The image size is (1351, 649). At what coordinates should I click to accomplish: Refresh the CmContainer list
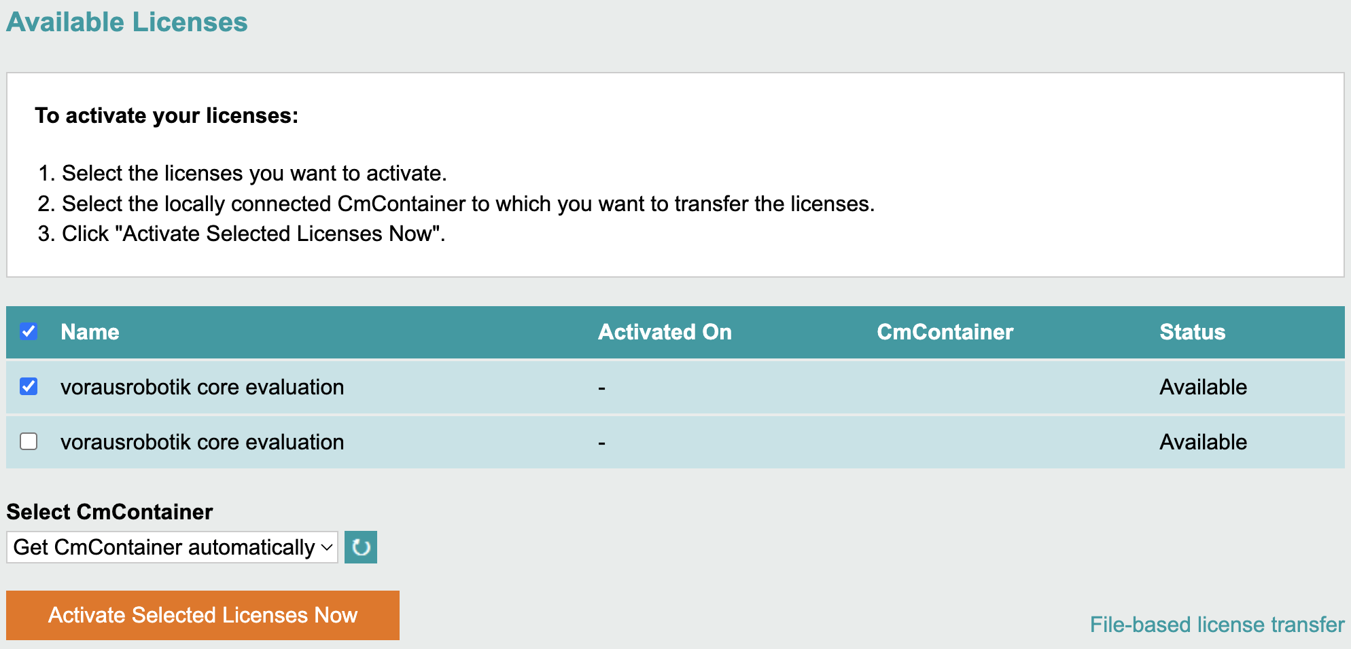pos(361,547)
